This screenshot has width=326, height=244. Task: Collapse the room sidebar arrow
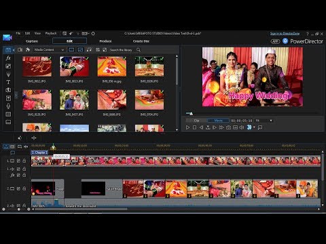point(14,50)
